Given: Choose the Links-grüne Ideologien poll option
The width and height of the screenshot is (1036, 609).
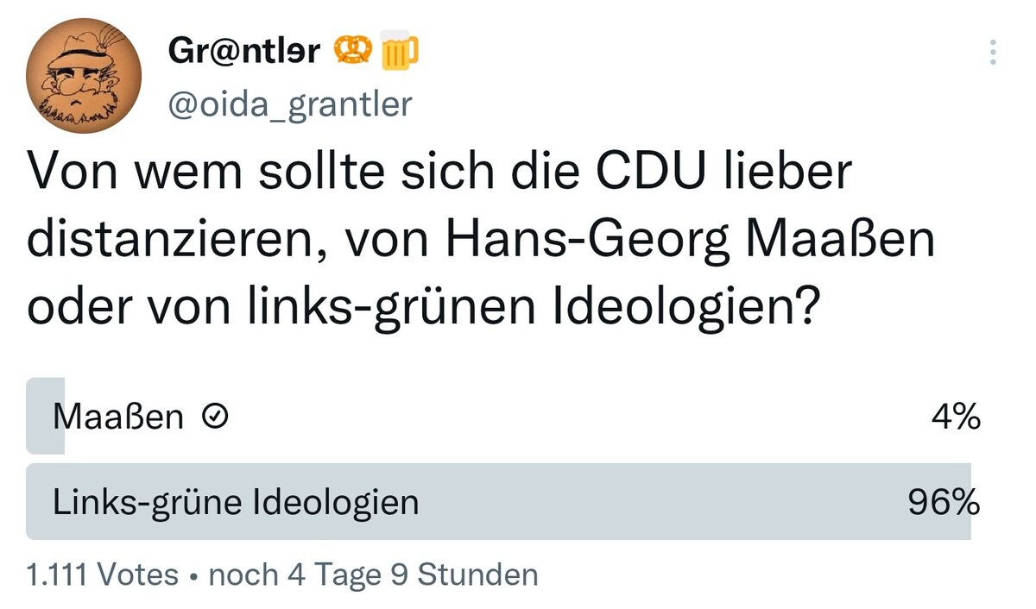Looking at the screenshot, I should tap(236, 502).
